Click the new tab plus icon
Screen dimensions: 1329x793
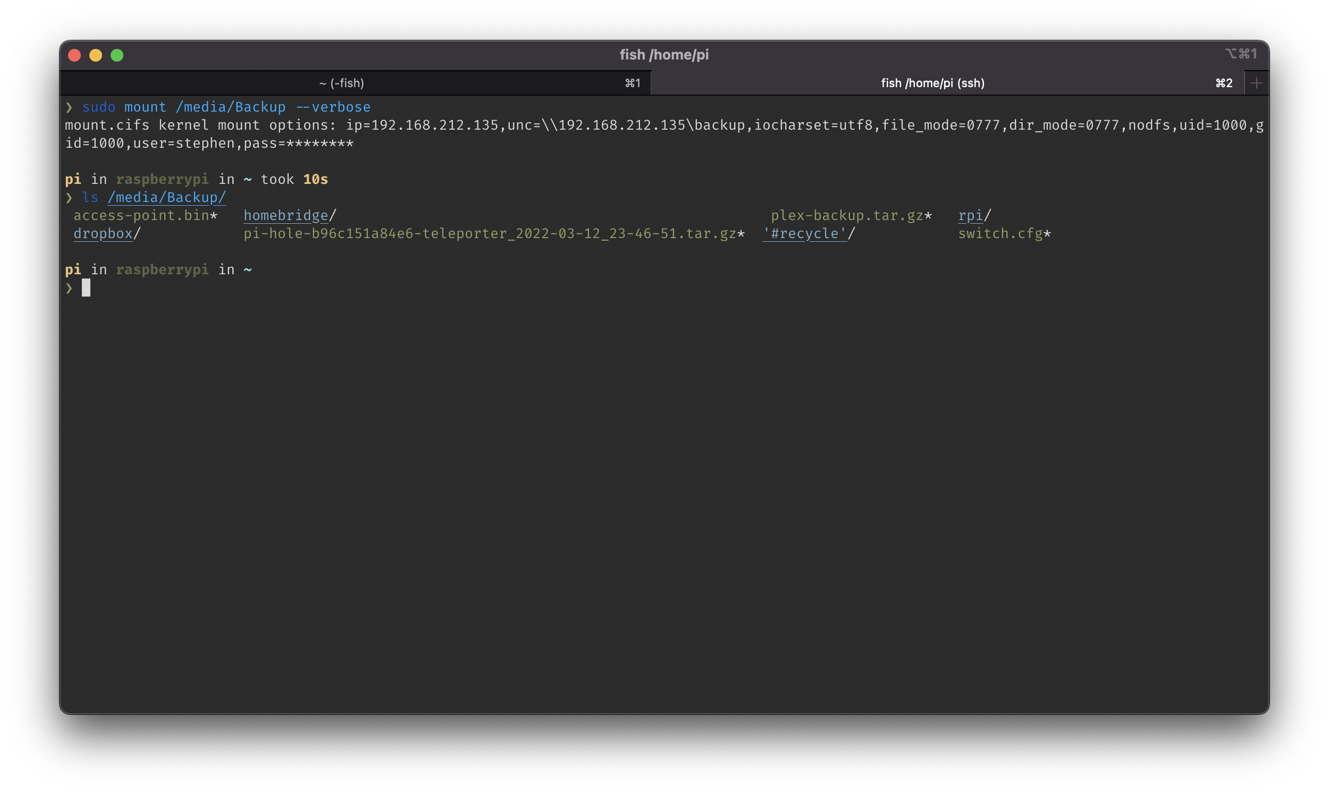click(1256, 83)
